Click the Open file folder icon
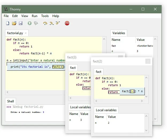The height and width of the screenshot is (140, 167). click(x=14, y=23)
